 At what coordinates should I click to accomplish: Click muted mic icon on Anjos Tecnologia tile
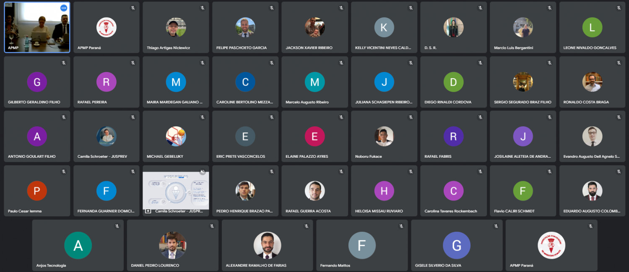click(117, 226)
